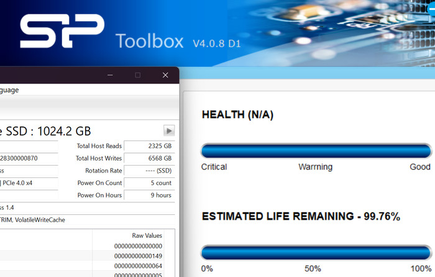Click the next-disk arrow button beside SSD capacity
Viewport: 435px width, 277px height.
pyautogui.click(x=169, y=131)
